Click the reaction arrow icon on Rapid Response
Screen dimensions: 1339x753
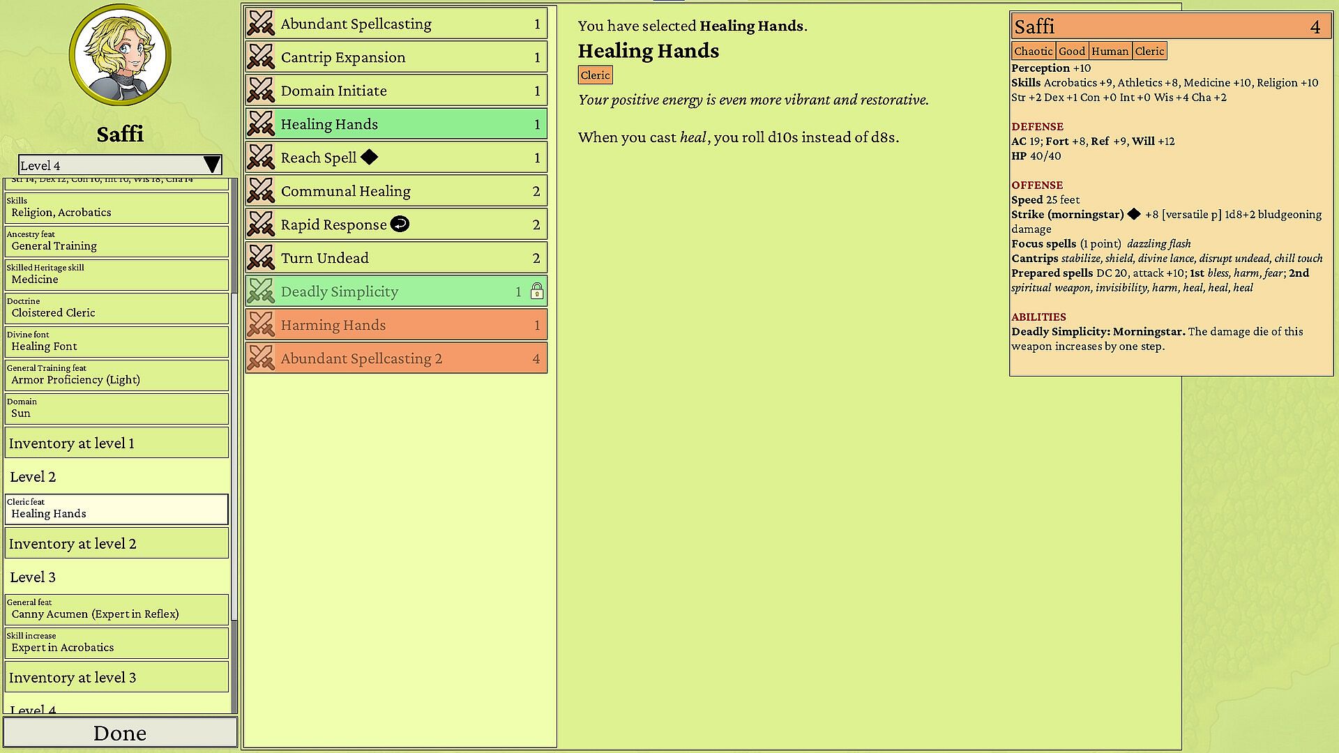tap(400, 225)
